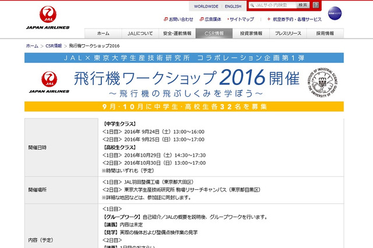The width and height of the screenshot is (373, 248).
Task: Open the WORLDWIDE link
Action: pyautogui.click(x=206, y=6)
